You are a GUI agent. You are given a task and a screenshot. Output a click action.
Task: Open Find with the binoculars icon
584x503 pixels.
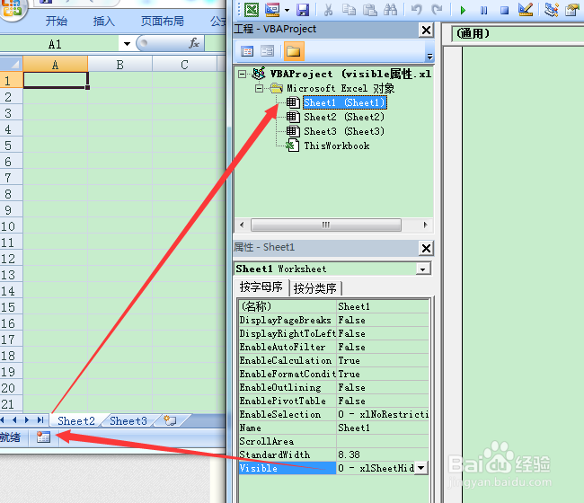pos(390,10)
